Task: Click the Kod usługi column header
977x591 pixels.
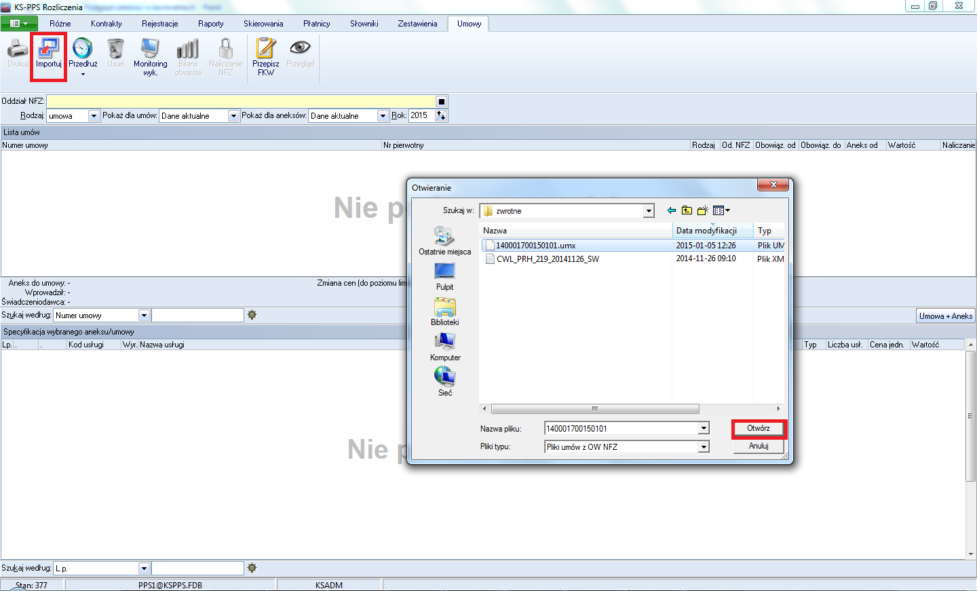Action: 94,345
